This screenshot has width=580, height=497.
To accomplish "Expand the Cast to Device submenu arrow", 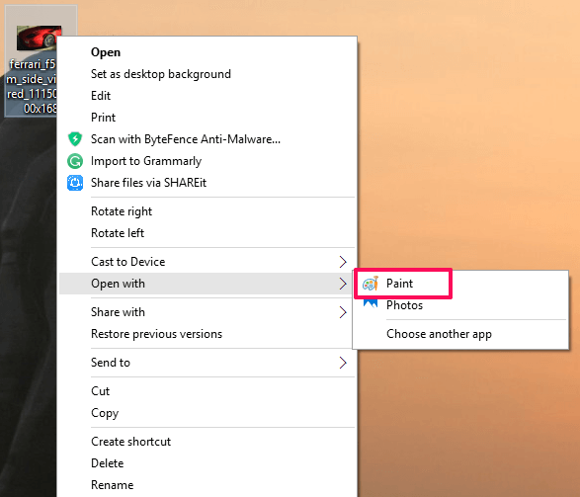I will tap(343, 262).
